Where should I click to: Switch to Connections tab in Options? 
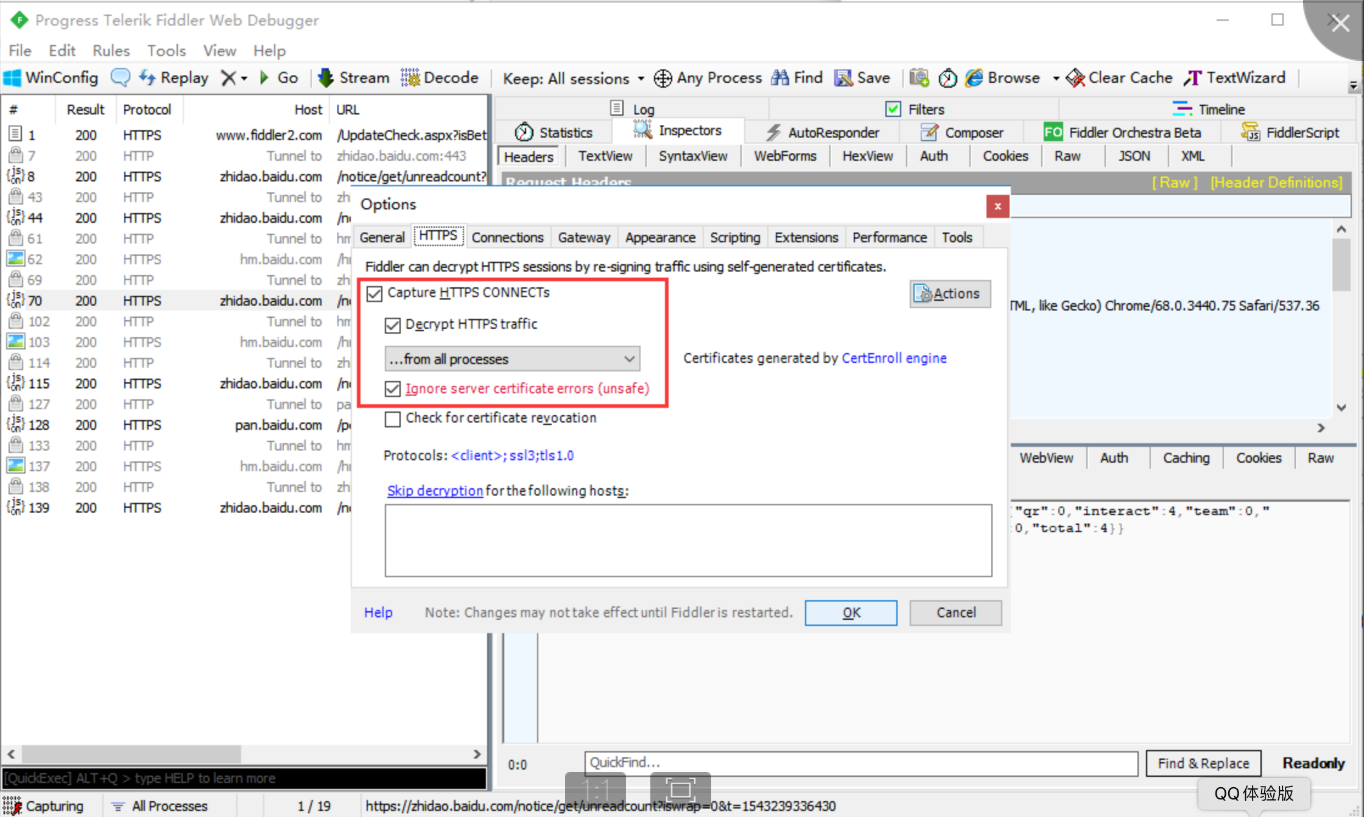tap(507, 237)
